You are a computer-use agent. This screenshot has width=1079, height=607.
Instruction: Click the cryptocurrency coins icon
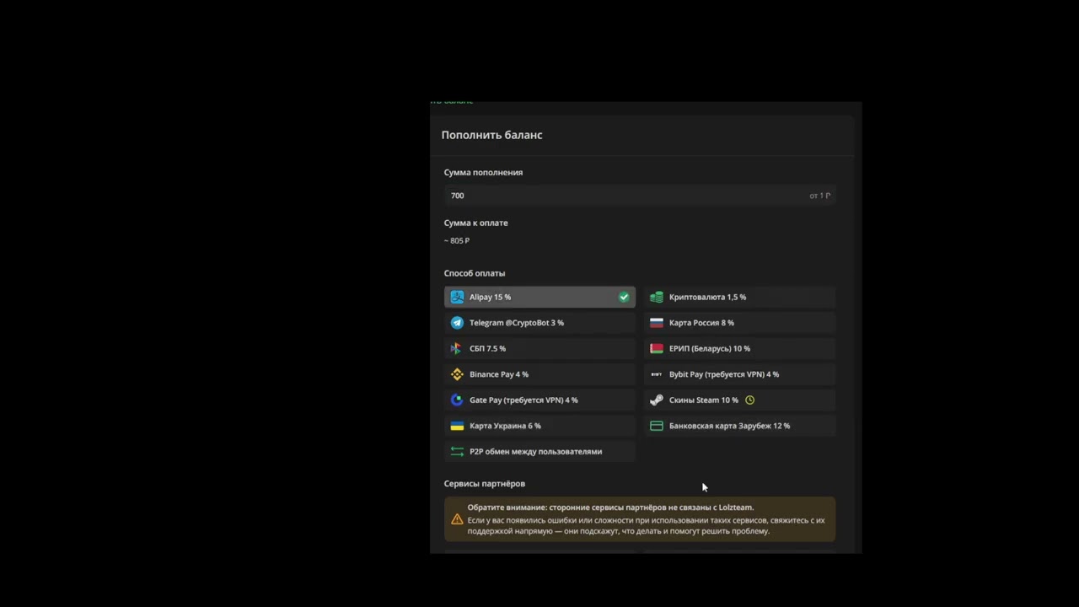657,297
